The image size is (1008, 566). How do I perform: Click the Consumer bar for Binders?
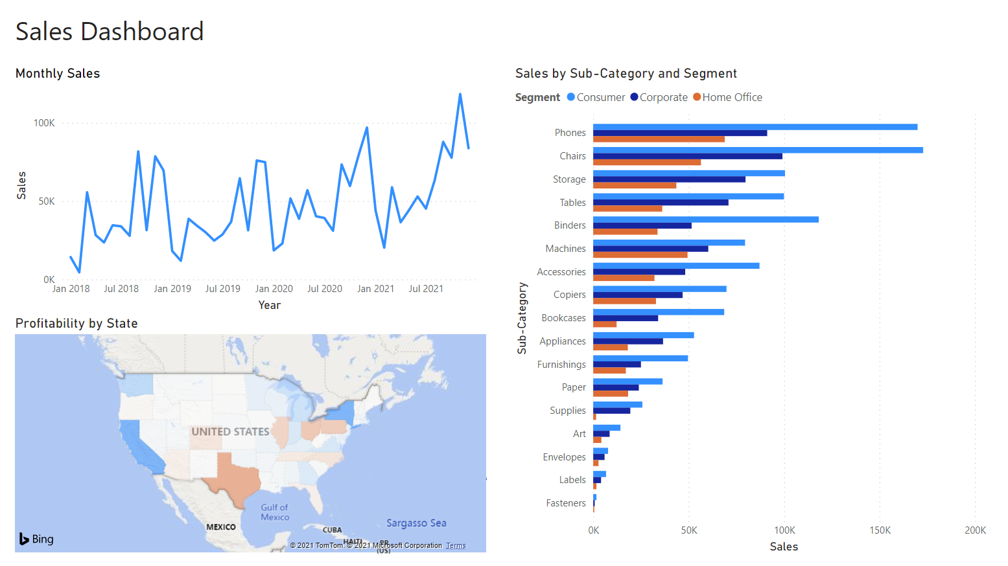[x=706, y=220]
